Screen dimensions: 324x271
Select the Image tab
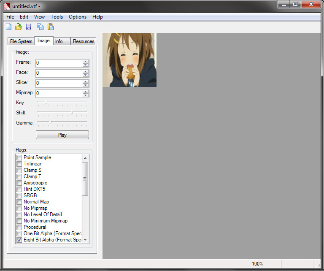[43, 41]
